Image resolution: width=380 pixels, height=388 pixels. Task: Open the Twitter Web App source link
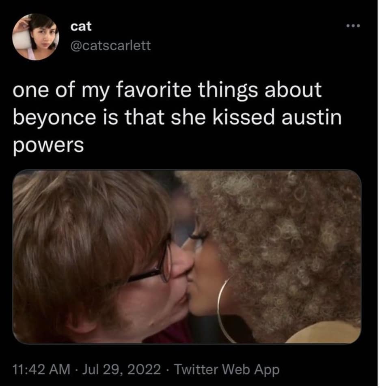pos(227,370)
